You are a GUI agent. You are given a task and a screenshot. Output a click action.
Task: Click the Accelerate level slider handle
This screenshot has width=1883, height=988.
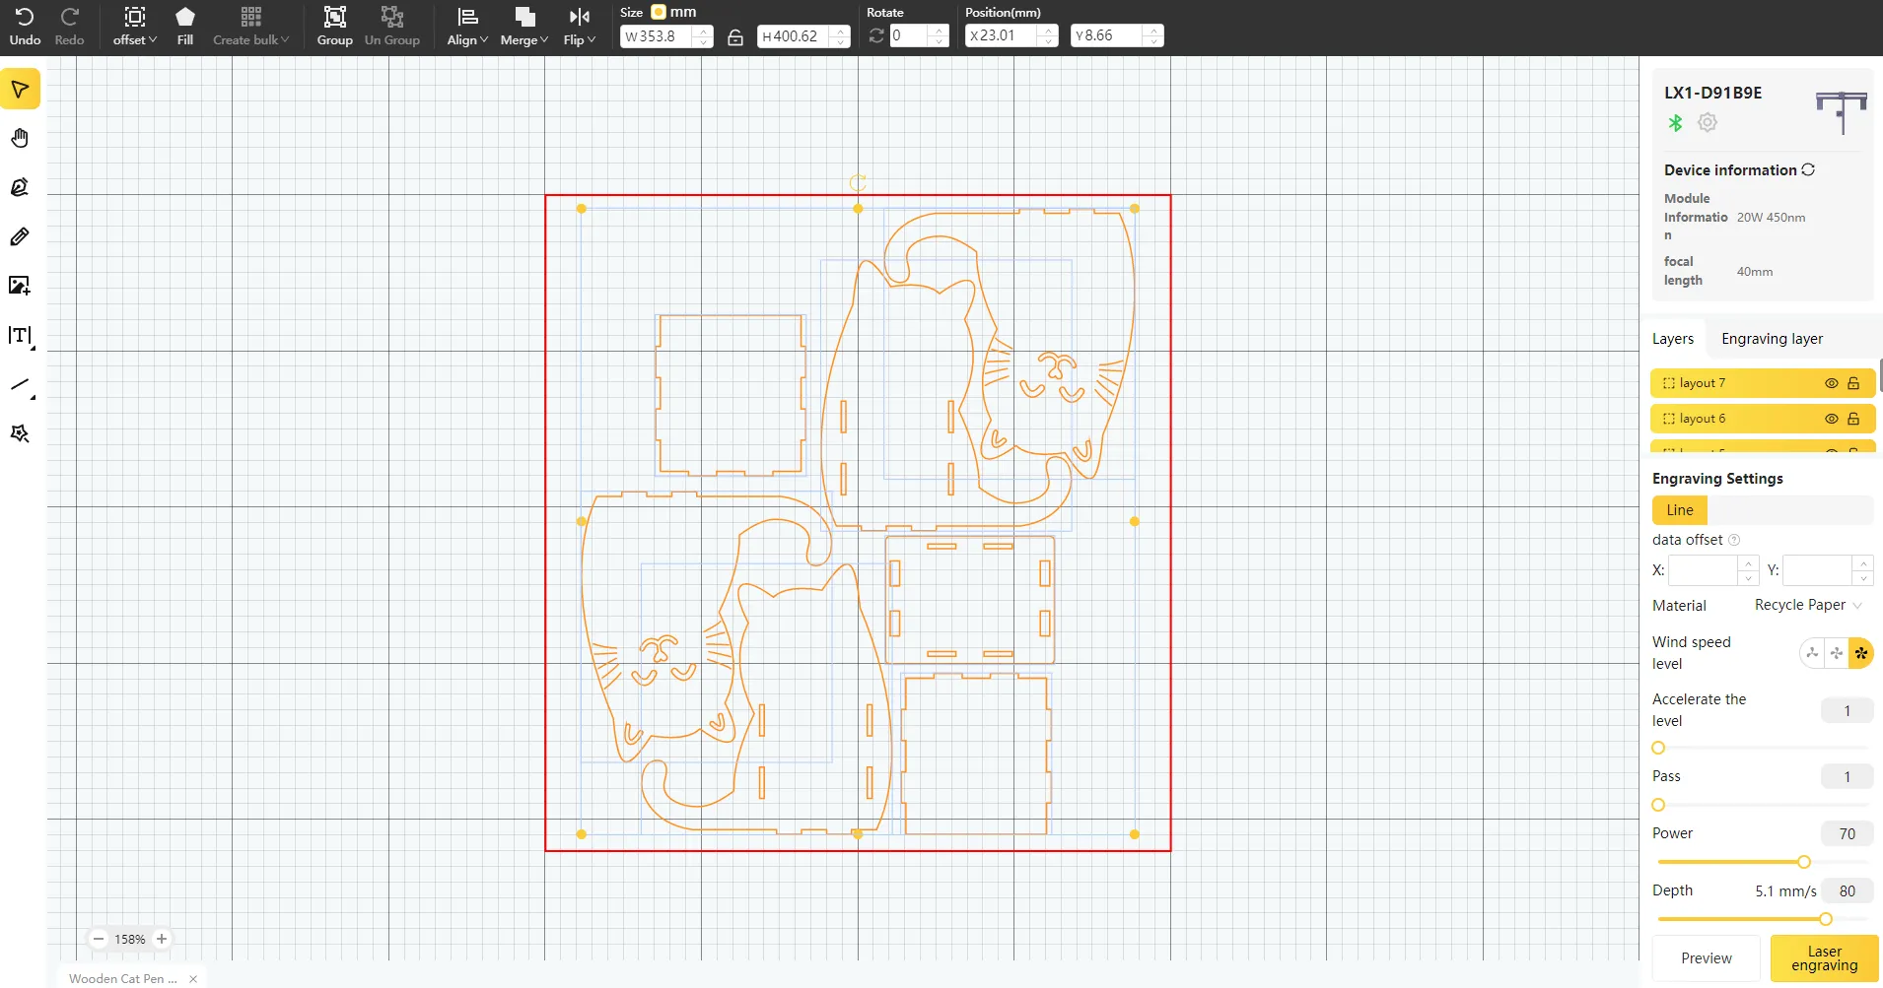point(1658,748)
